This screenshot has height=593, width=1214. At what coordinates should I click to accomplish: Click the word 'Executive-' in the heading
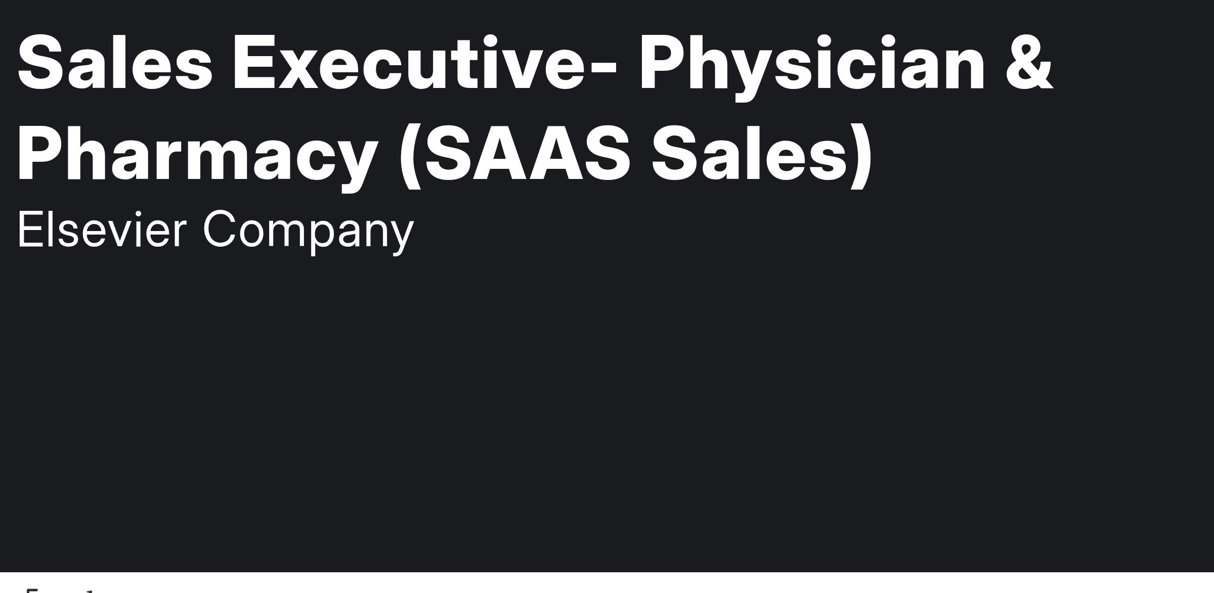(424, 63)
